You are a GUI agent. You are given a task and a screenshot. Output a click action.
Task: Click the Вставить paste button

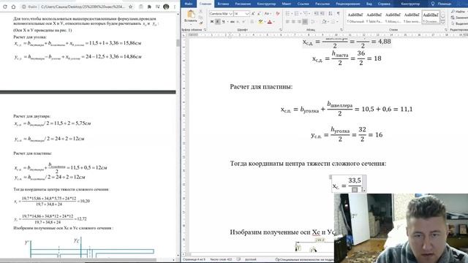pyautogui.click(x=191, y=17)
